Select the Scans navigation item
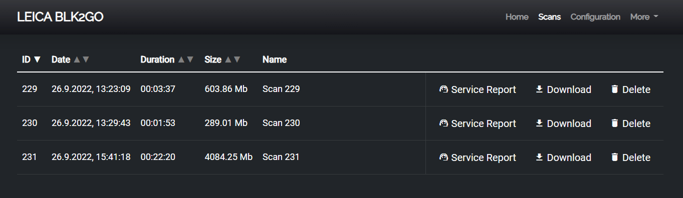 click(x=549, y=17)
